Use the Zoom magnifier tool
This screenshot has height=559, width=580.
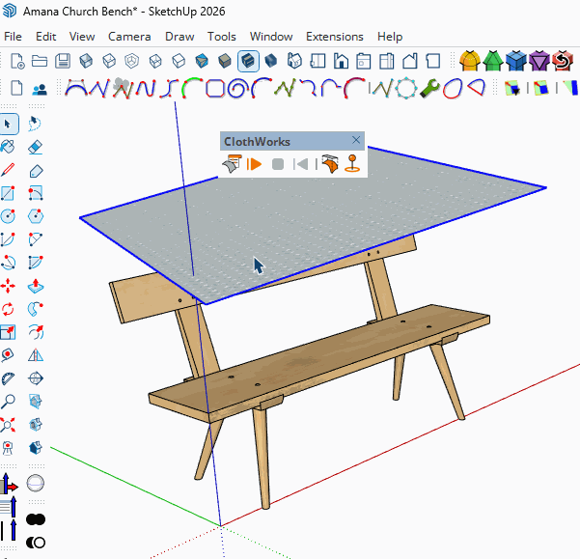click(x=8, y=402)
